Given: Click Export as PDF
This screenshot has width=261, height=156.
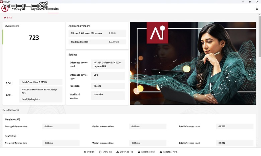Looking at the screenshot, I should click(x=146, y=152).
